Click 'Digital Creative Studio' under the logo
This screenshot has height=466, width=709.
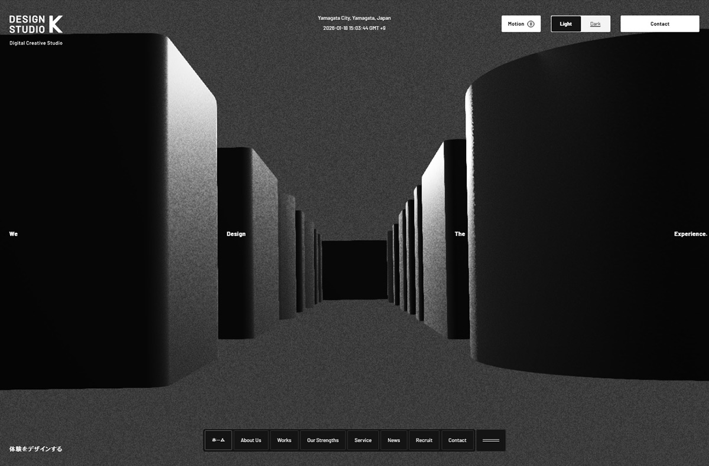click(x=35, y=42)
